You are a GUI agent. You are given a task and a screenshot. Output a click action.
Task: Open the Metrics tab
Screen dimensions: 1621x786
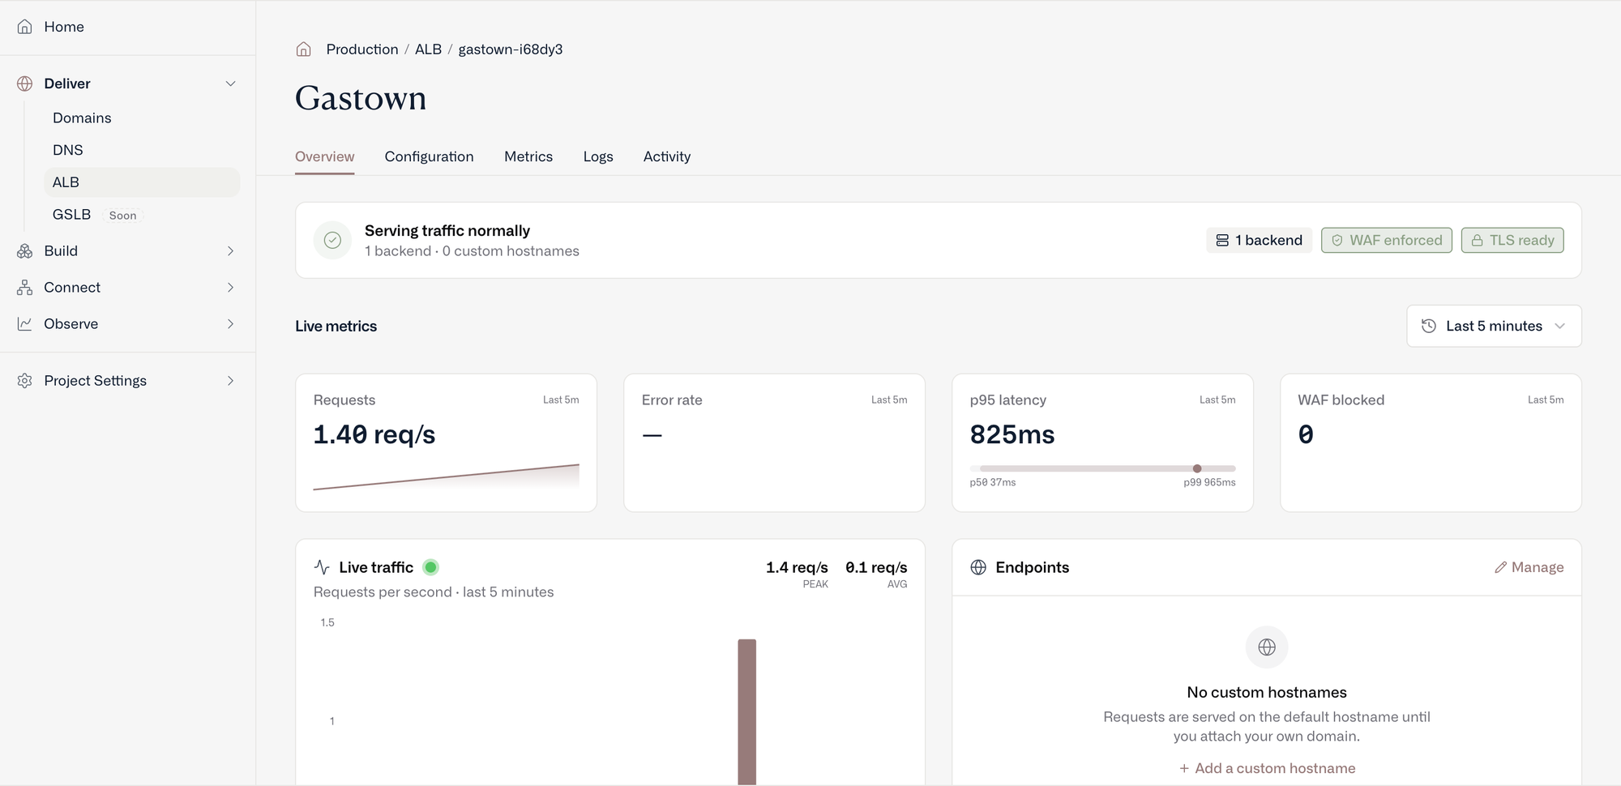tap(528, 156)
